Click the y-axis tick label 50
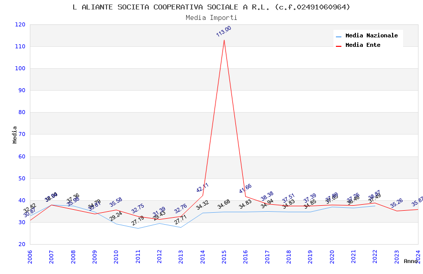Viewport: 423px width, 274px height. point(21,178)
